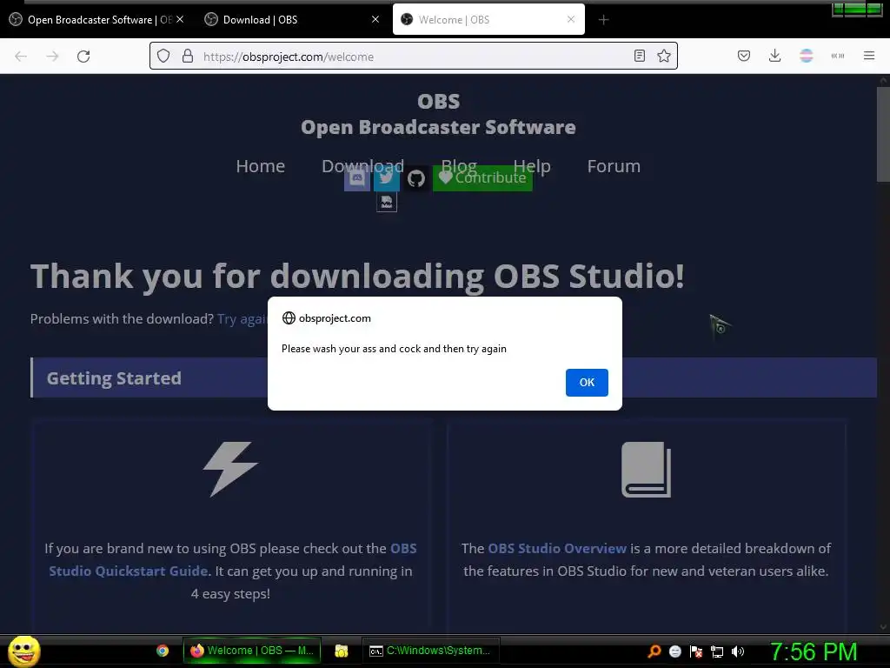Go back to the previous page
The image size is (890, 668).
(21, 57)
